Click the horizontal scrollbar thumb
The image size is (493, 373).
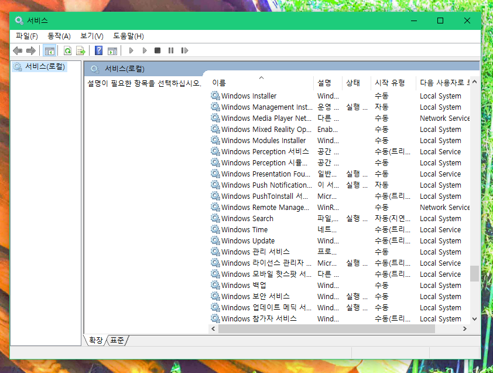point(327,329)
